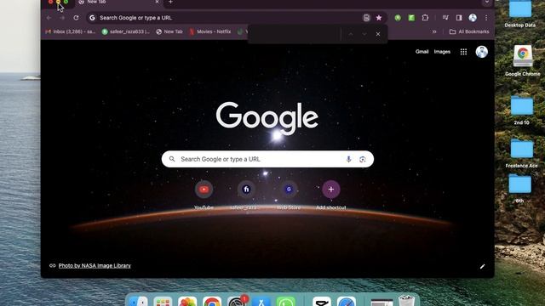
Task: Show hidden bookmarks with the chevron
Action: click(x=434, y=31)
